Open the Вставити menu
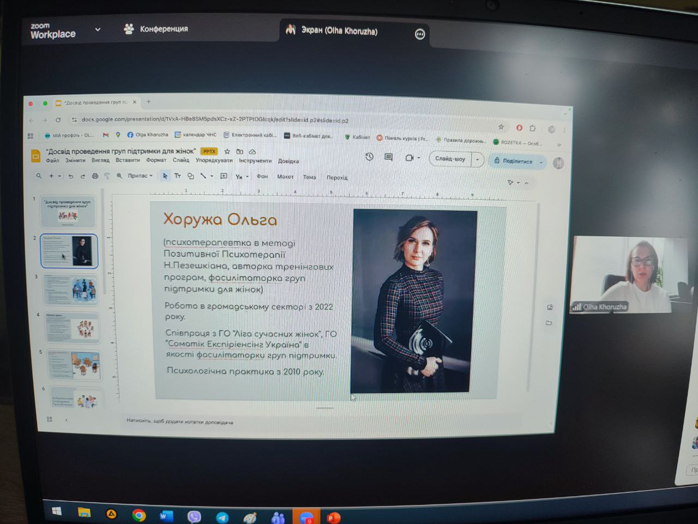698x524 pixels. tap(128, 160)
